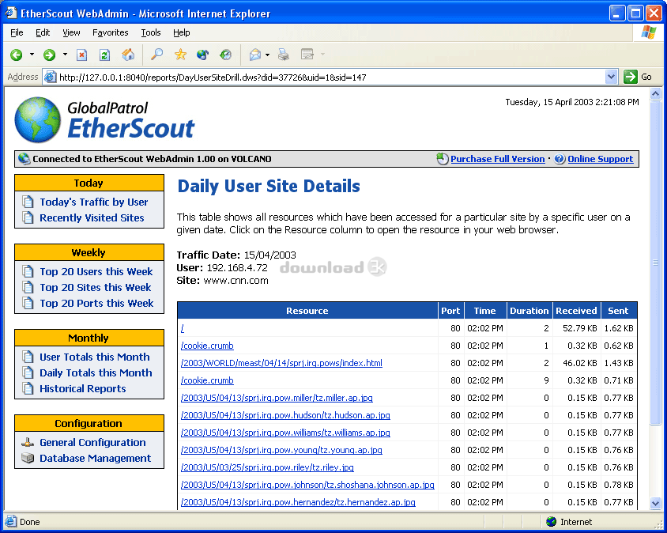Open the Online Support link
This screenshot has width=667, height=533.
click(x=600, y=159)
